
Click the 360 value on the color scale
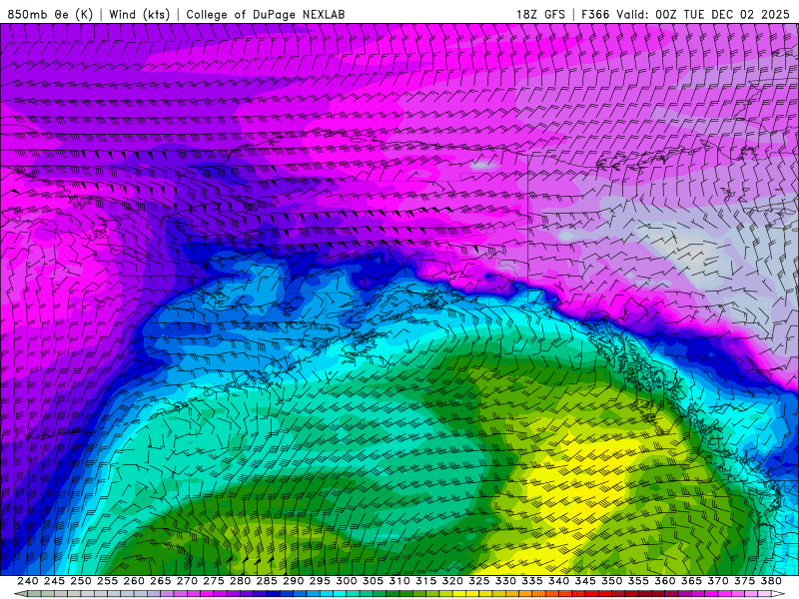pos(665,581)
